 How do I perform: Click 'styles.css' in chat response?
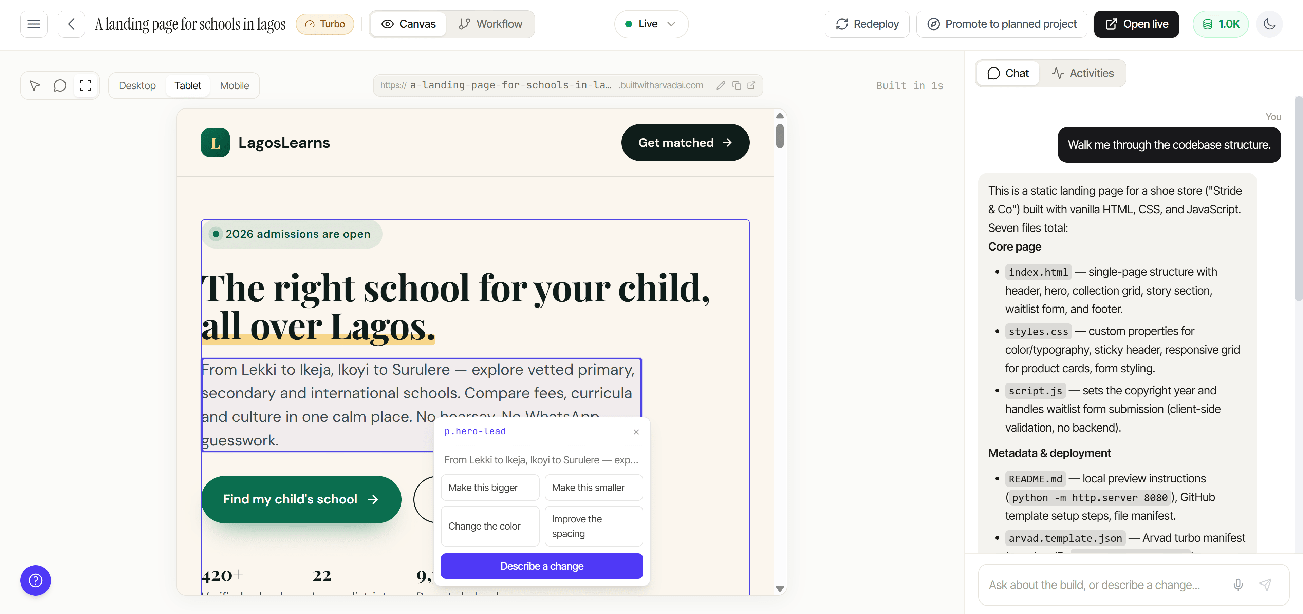1038,332
